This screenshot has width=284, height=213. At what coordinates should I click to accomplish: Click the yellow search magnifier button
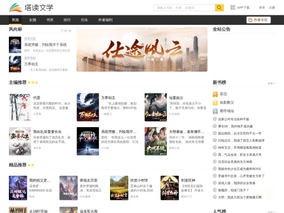pyautogui.click(x=219, y=8)
